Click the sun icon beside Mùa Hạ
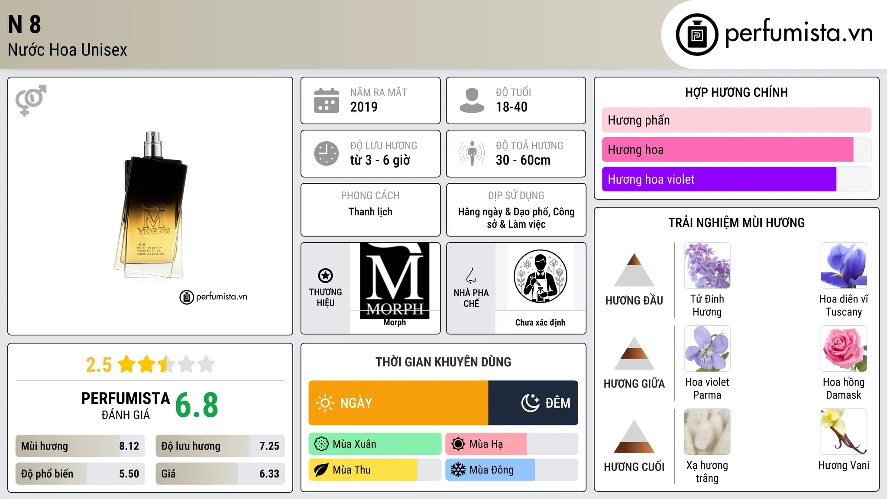 [x=458, y=444]
